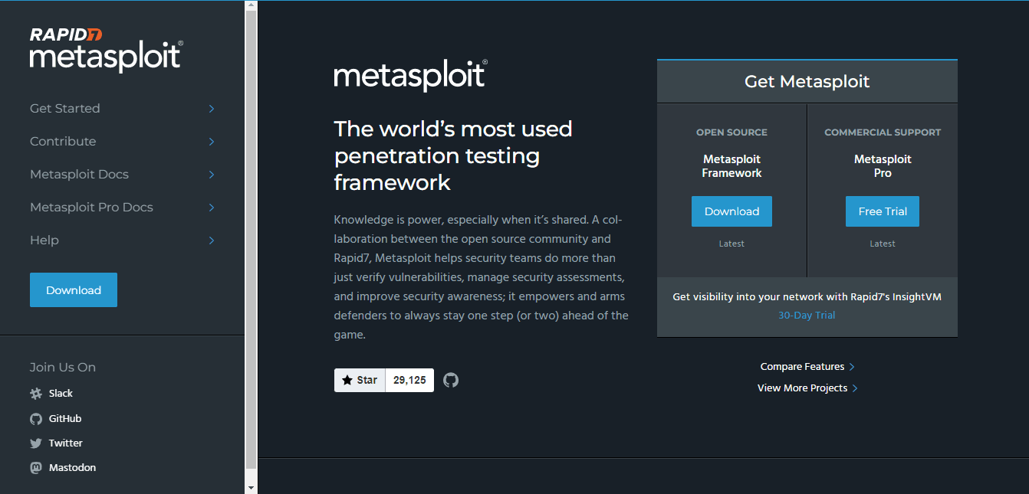Click the sidebar scrollbar down arrow
The image size is (1029, 494).
(x=251, y=487)
